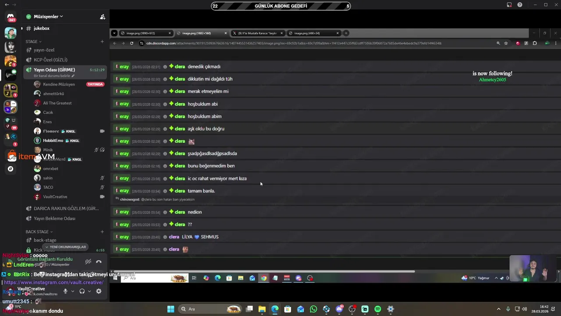Viewport: 561px width, 316px height.
Task: Open a new browser tab with plus
Action: point(346,33)
